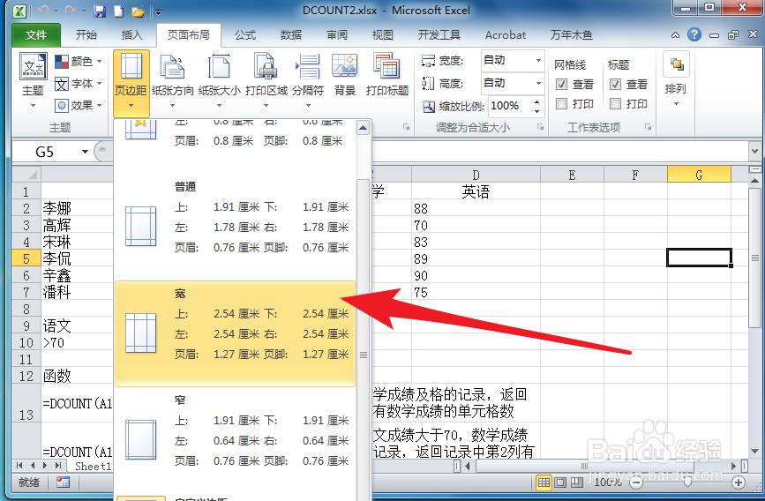Image resolution: width=765 pixels, height=501 pixels.
Task: Click the Select All corner button
Action: coord(26,174)
